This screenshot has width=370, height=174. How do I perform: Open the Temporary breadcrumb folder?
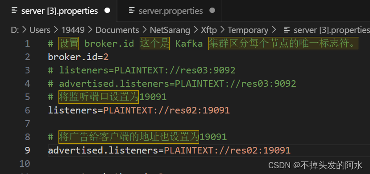pyautogui.click(x=248, y=30)
